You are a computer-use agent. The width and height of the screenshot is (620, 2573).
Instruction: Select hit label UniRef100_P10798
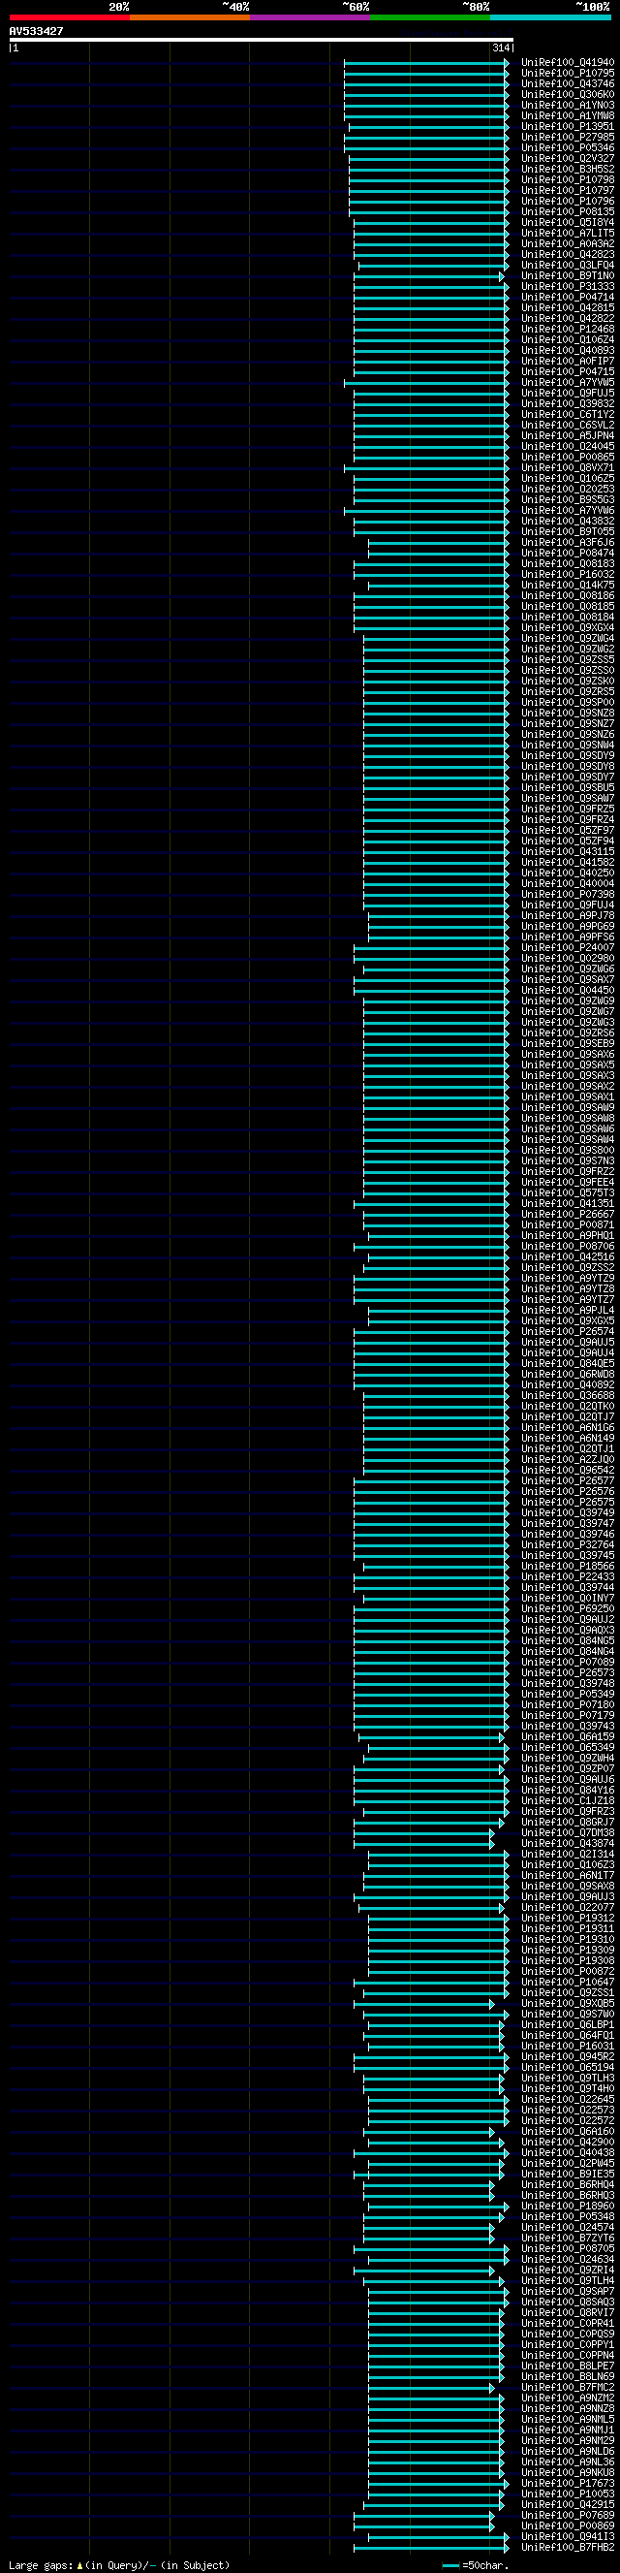tap(568, 179)
